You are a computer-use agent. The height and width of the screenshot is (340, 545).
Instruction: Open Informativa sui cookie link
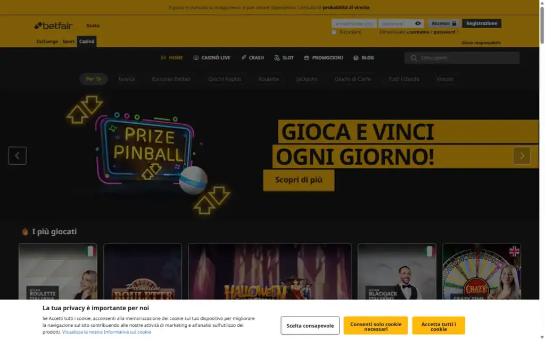coord(106,332)
